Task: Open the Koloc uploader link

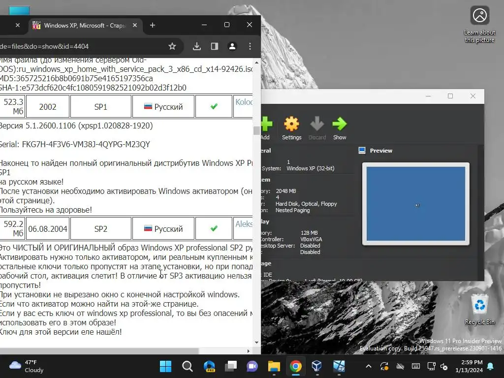Action: click(244, 102)
